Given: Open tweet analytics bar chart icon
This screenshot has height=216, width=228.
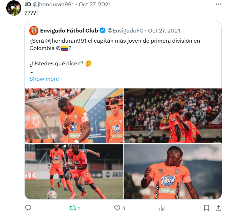Looking at the screenshot, I should [162, 208].
